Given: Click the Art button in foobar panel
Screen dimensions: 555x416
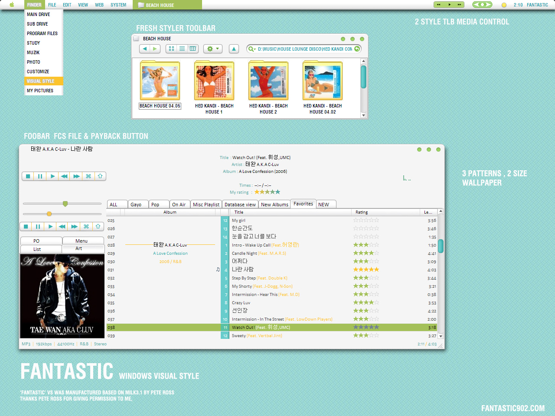Looking at the screenshot, I should point(83,249).
